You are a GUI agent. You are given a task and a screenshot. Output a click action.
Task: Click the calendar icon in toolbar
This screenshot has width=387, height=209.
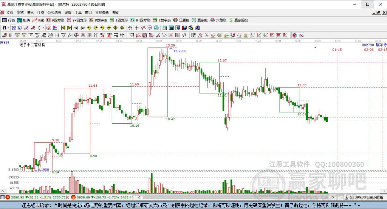click(x=165, y=28)
